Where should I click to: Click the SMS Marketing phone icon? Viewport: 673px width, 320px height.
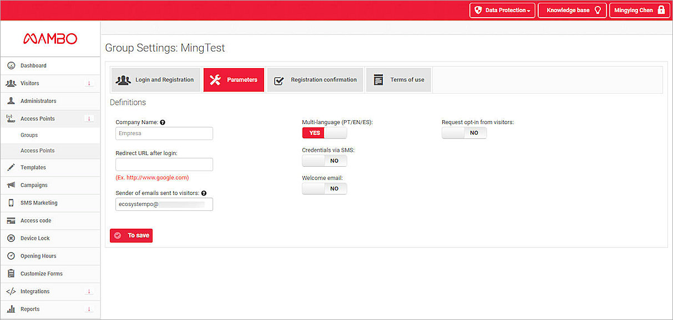click(x=11, y=203)
